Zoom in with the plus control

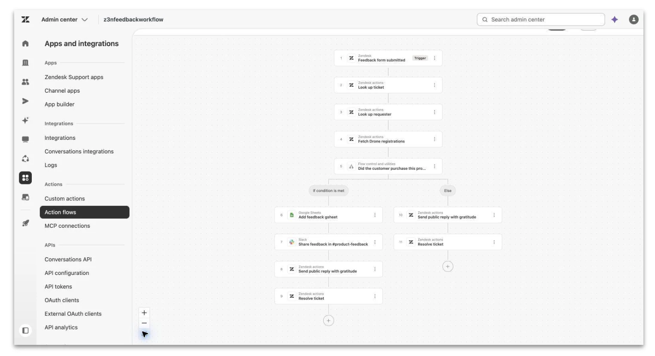[x=144, y=313]
